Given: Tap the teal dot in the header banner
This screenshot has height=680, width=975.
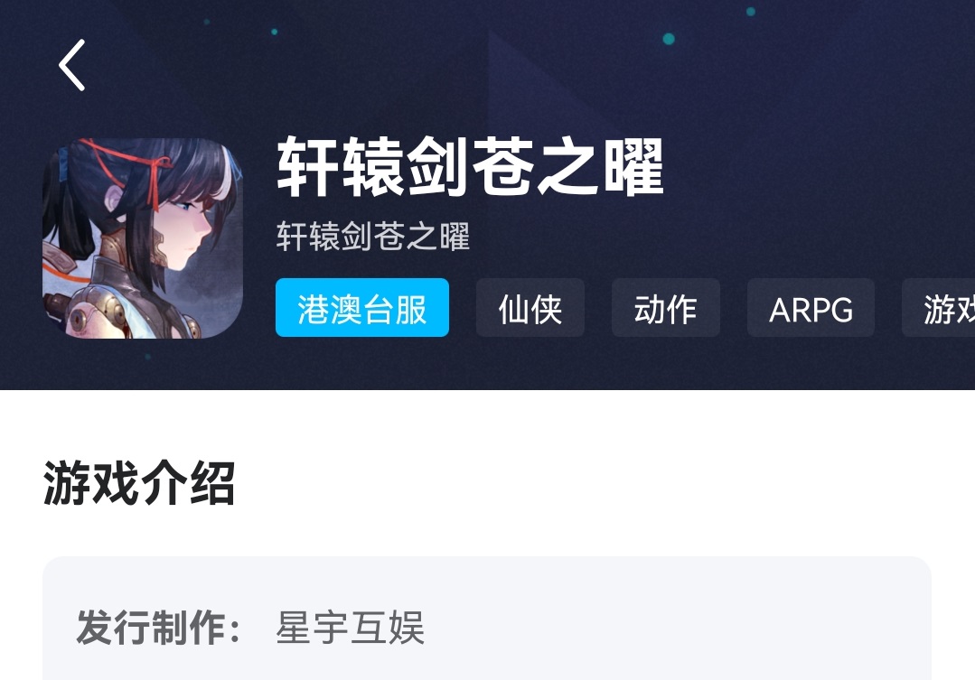Looking at the screenshot, I should pos(669,39).
